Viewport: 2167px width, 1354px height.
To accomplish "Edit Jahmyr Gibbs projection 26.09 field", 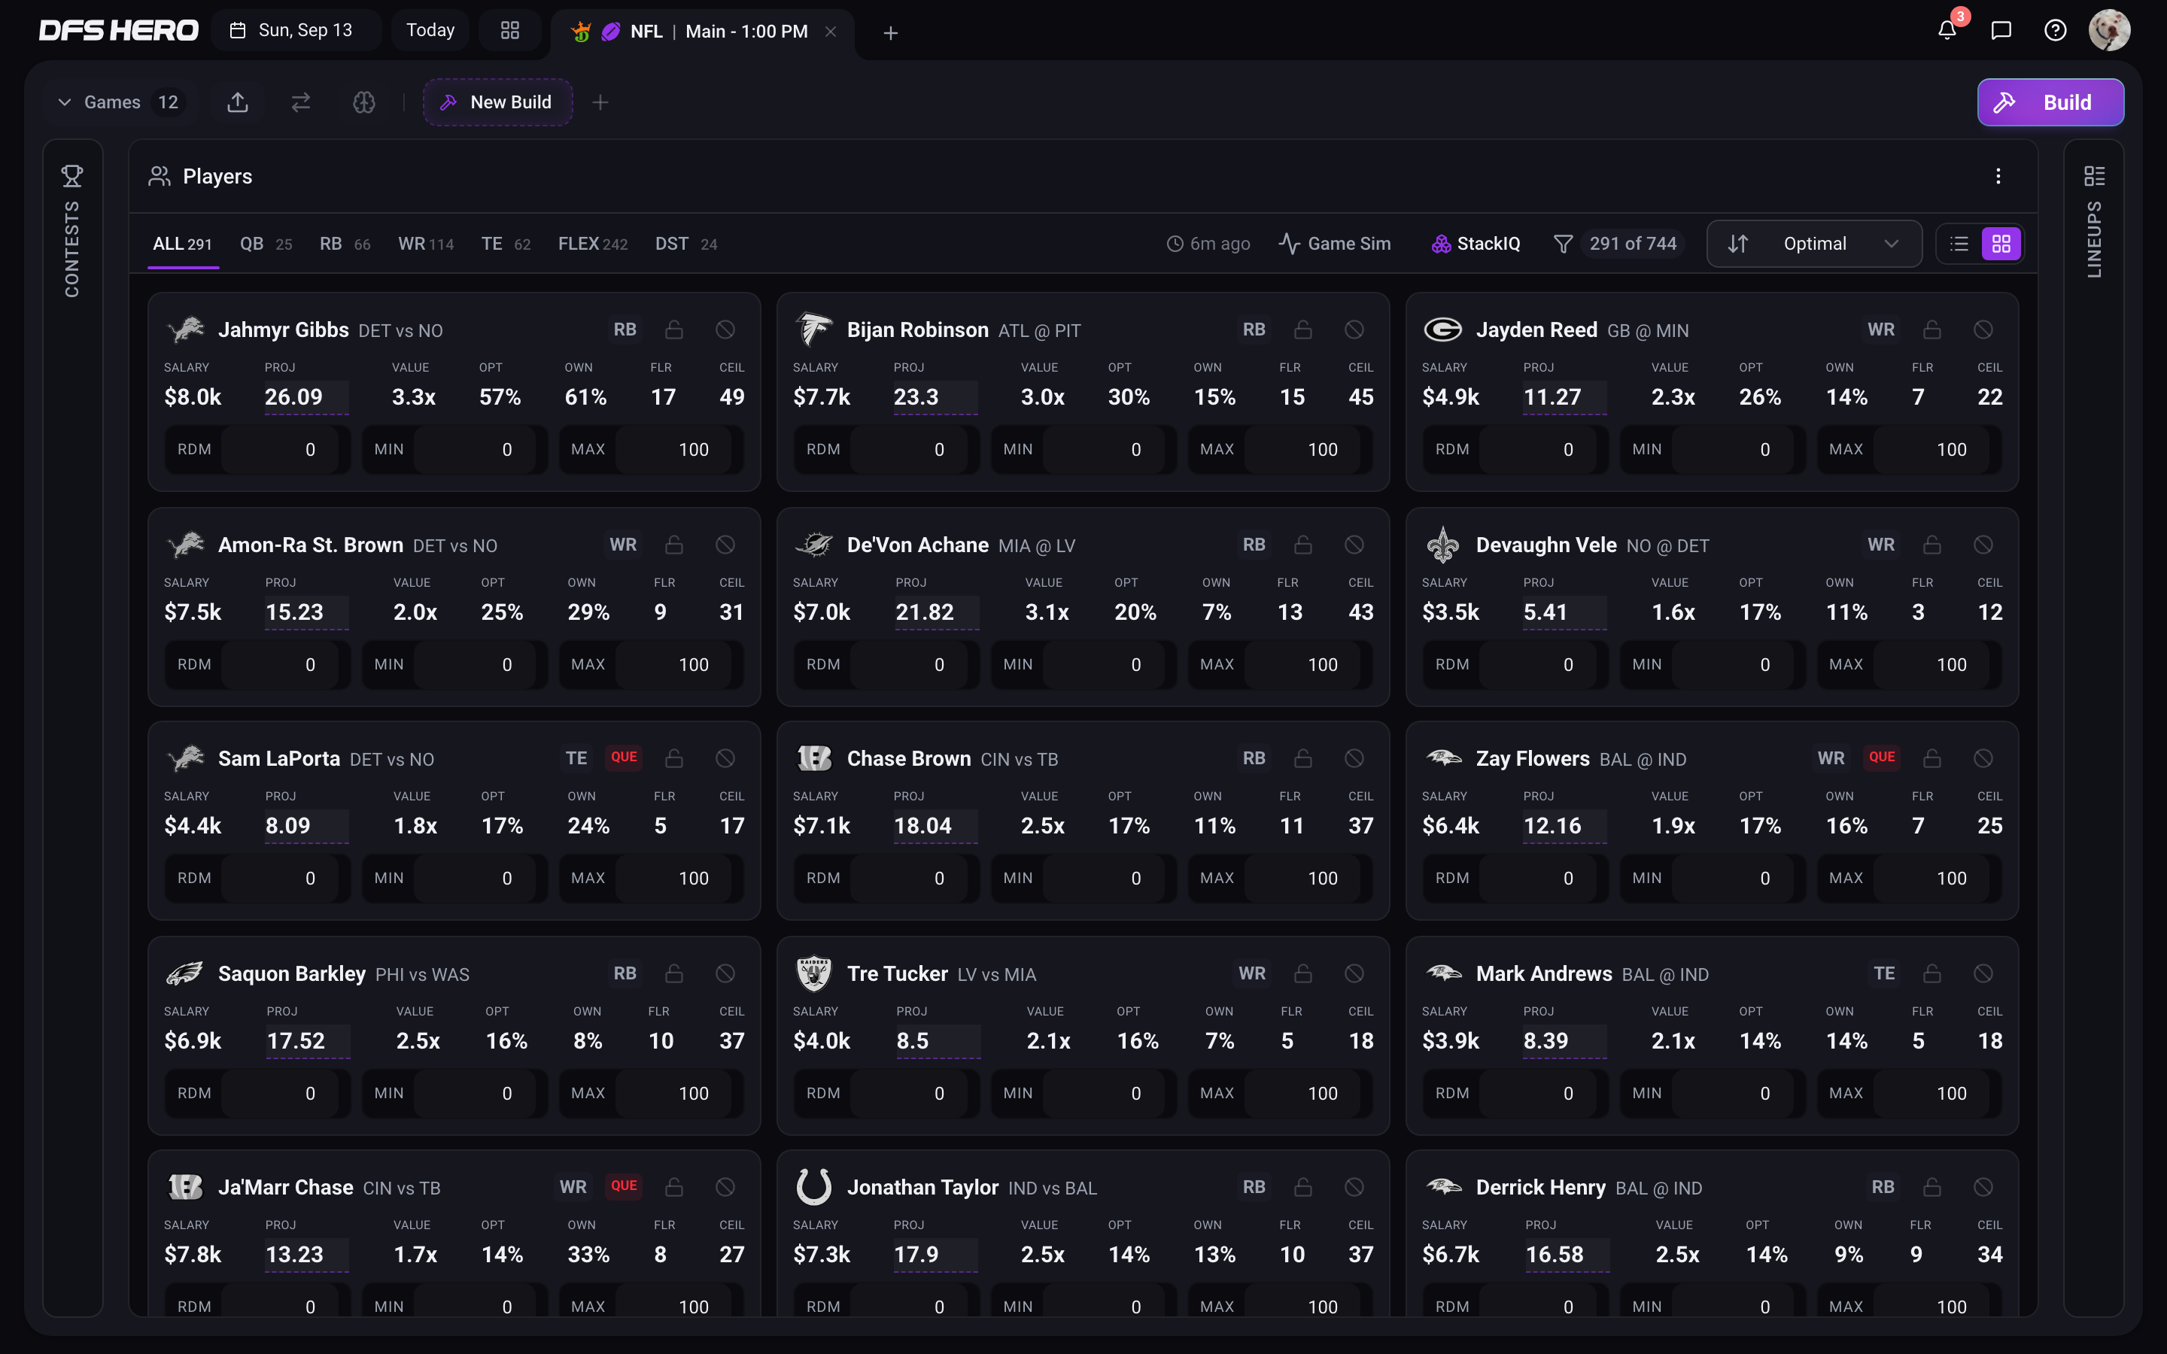I will [x=306, y=396].
